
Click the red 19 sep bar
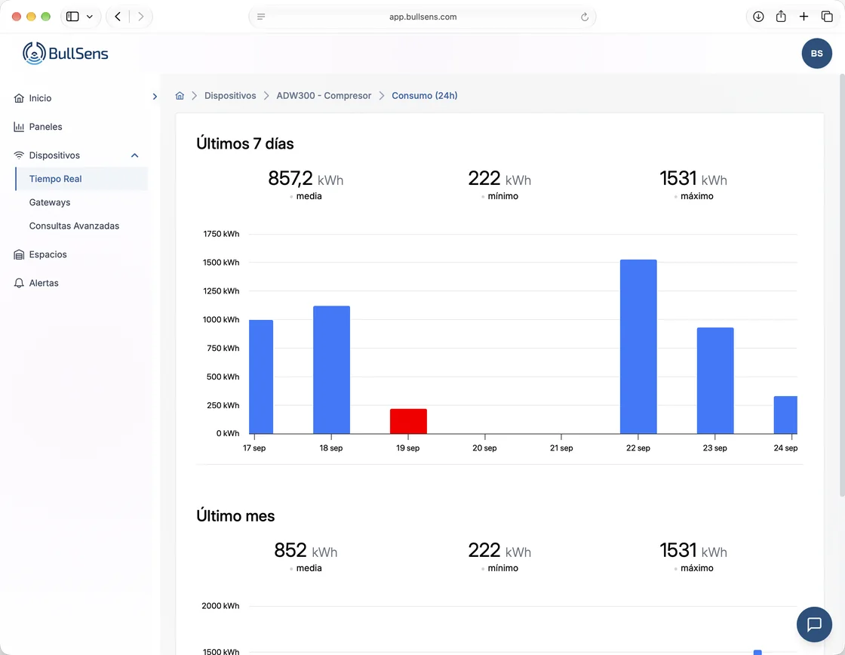tap(408, 421)
